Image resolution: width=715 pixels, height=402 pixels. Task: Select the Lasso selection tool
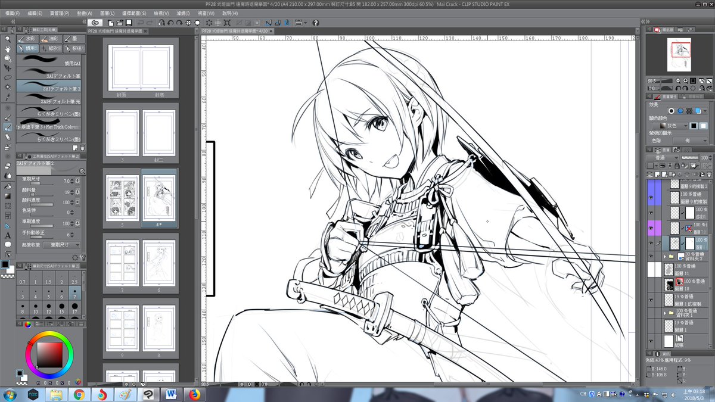coord(8,77)
